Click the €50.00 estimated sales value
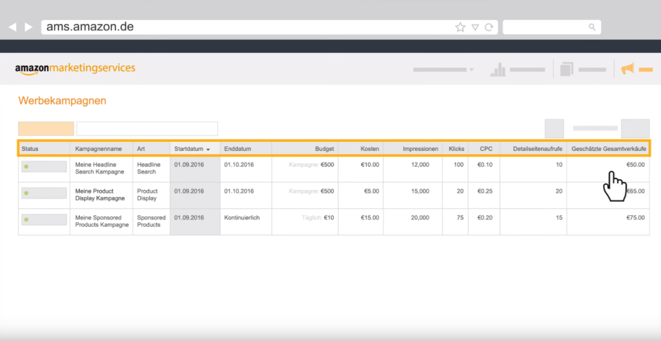Viewport: 661px width, 341px height. pos(635,164)
